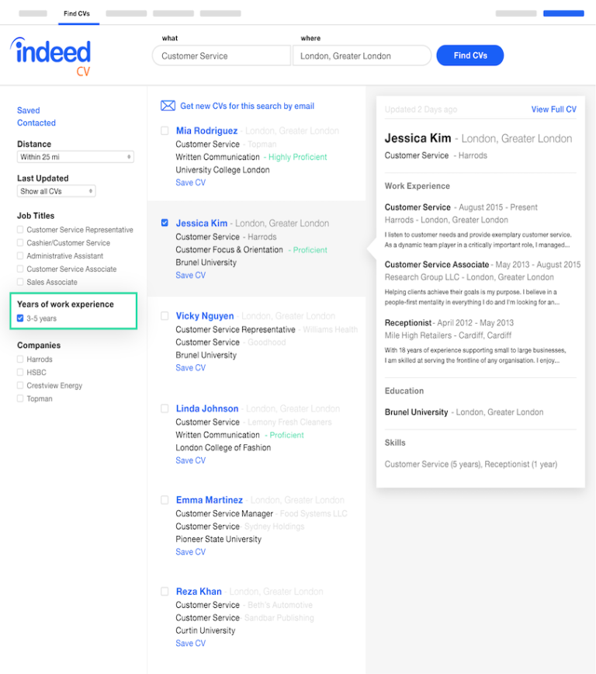Open View Full CV for Jessica Kim
Image resolution: width=596 pixels, height=674 pixels.
tap(553, 109)
